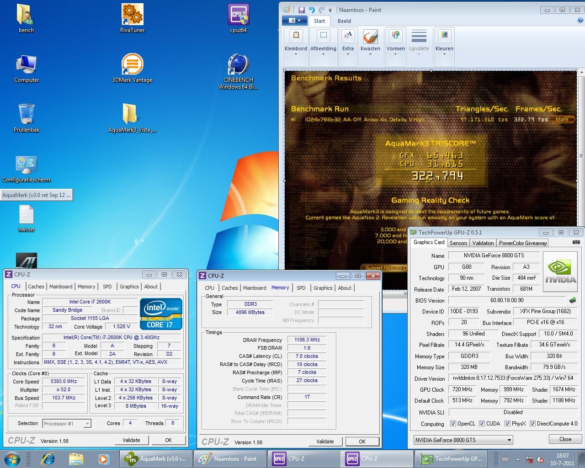Open the hwi.txt file on desktop

[26, 218]
